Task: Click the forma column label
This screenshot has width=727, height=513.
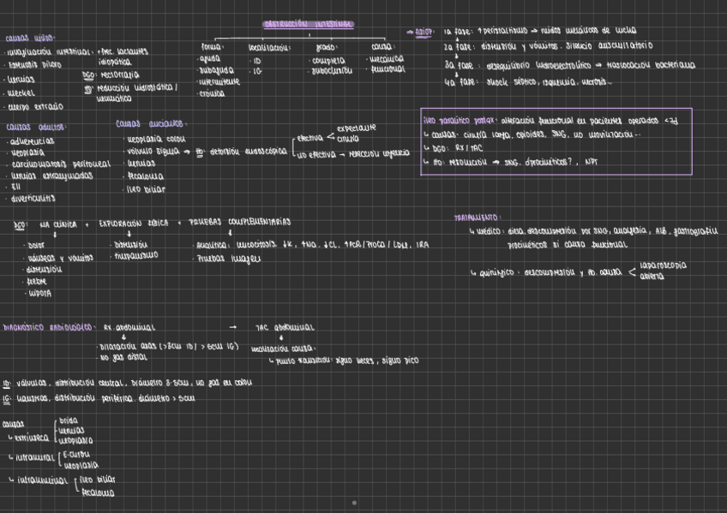Action: [212, 46]
